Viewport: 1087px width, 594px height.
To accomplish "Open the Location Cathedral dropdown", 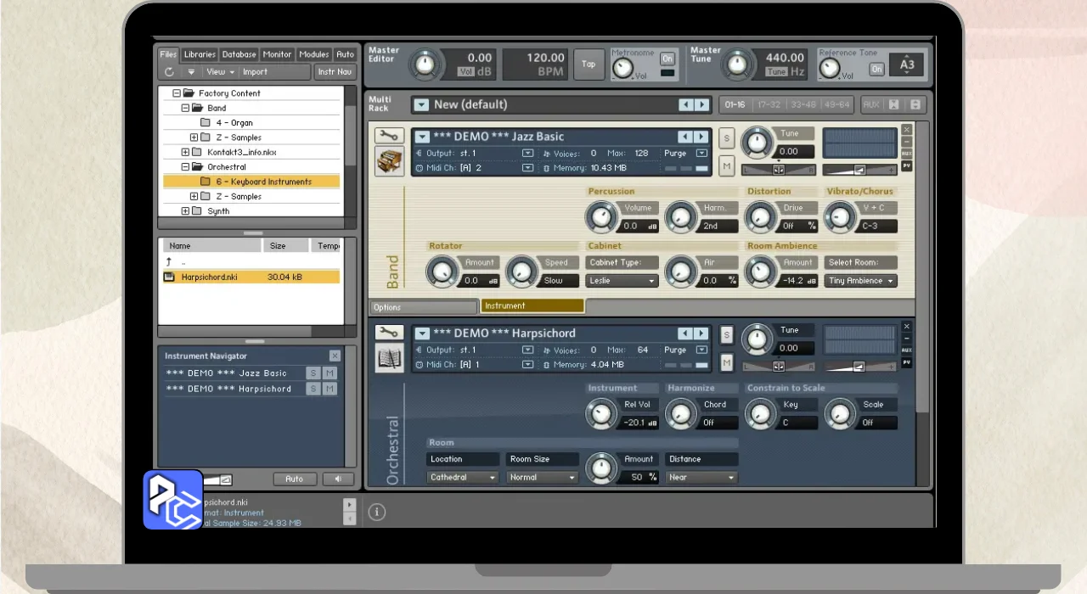I will (463, 478).
